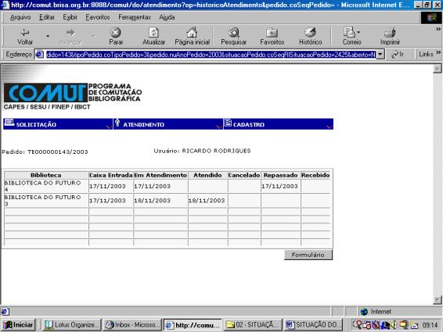Click the Formulário button
The height and width of the screenshot is (332, 443).
(308, 255)
